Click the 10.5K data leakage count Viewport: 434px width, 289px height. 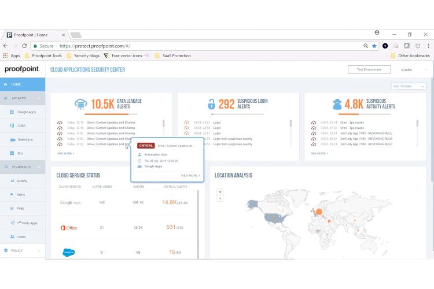[102, 104]
